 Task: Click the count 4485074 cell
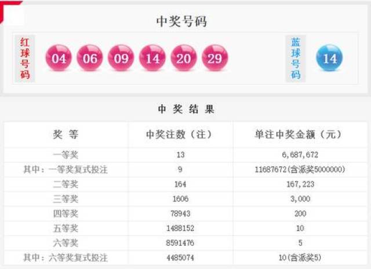(180, 257)
